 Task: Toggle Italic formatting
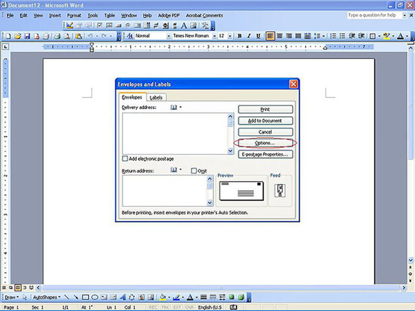tap(249, 36)
